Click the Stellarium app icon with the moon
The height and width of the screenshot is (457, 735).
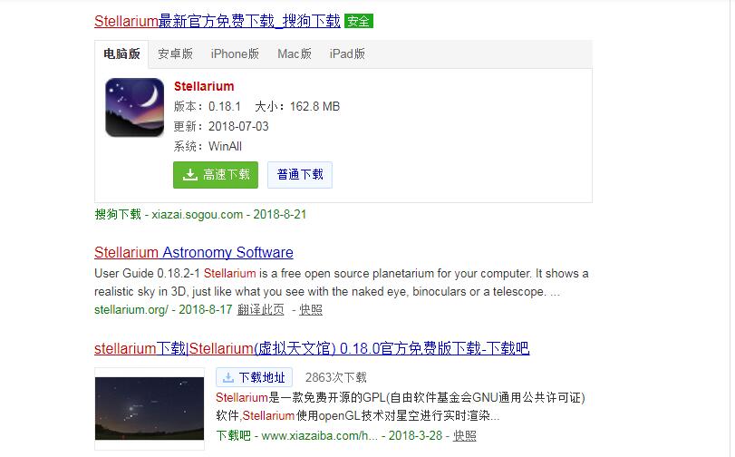tap(134, 107)
